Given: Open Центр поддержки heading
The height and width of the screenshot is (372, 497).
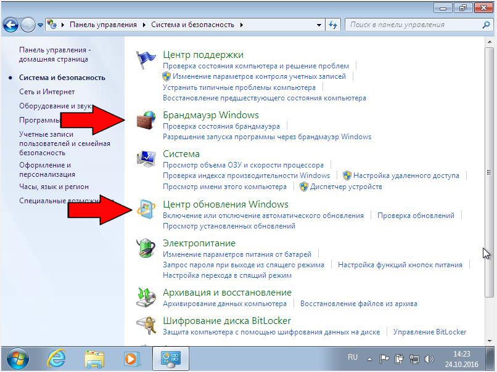Looking at the screenshot, I should (x=203, y=54).
